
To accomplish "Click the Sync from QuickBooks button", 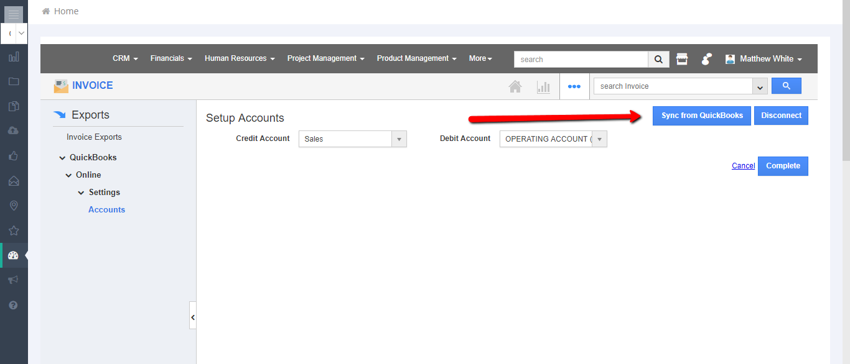I will point(702,116).
